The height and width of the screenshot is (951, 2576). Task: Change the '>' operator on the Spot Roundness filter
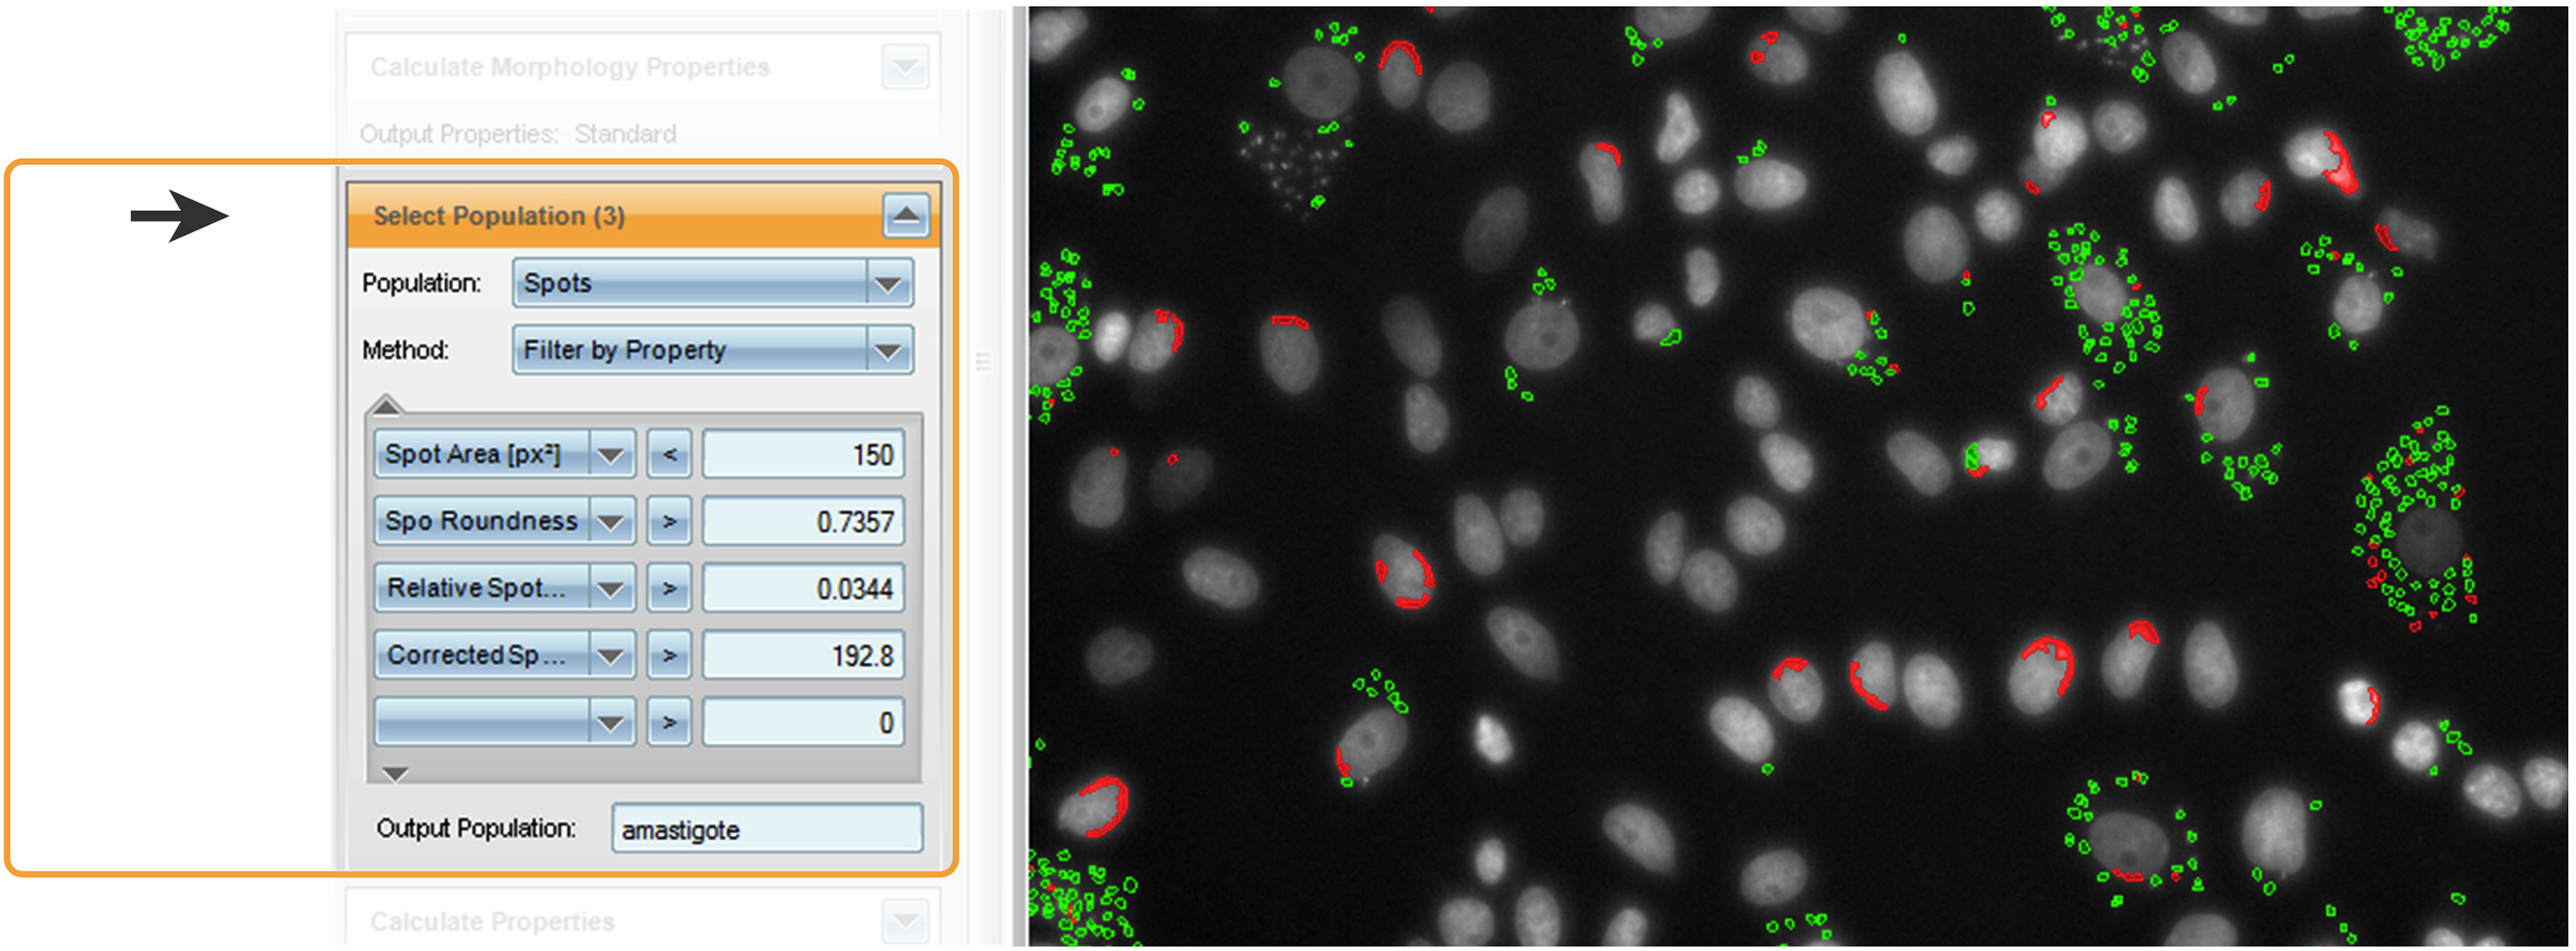668,520
